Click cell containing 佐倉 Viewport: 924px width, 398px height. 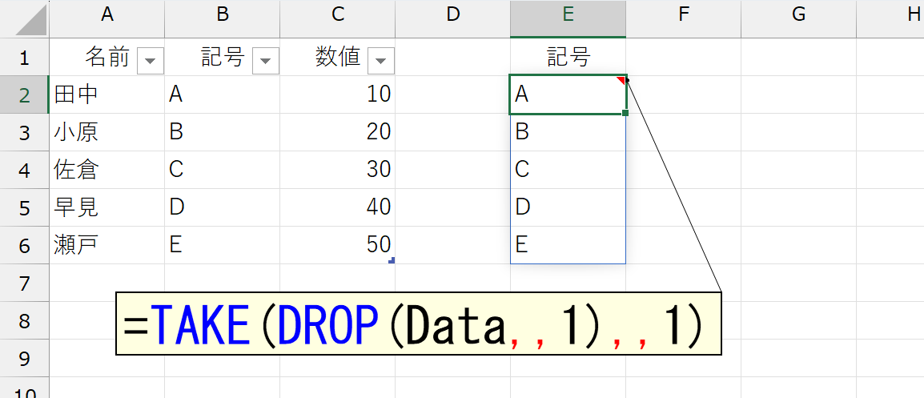tap(106, 171)
